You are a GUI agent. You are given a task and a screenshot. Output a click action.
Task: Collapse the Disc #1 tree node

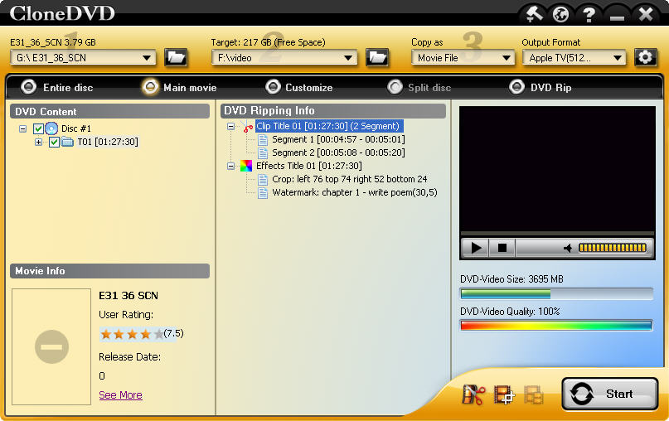click(23, 128)
